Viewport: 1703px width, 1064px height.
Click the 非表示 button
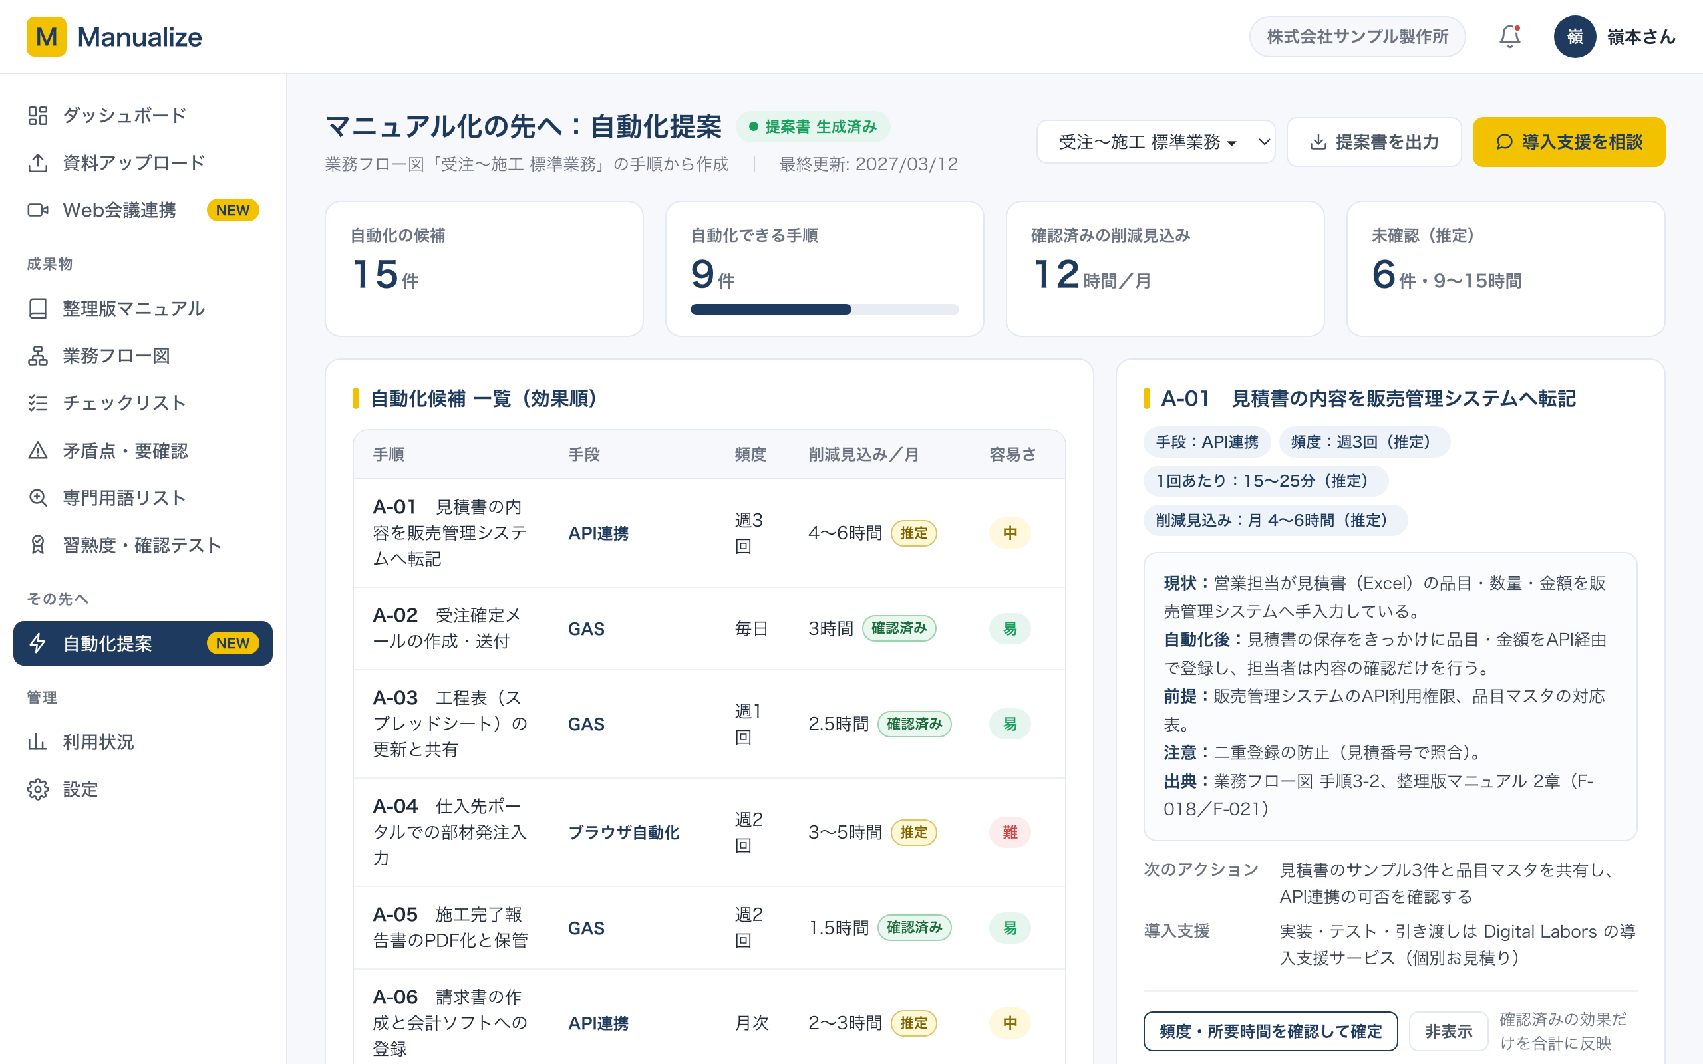[x=1448, y=1031]
